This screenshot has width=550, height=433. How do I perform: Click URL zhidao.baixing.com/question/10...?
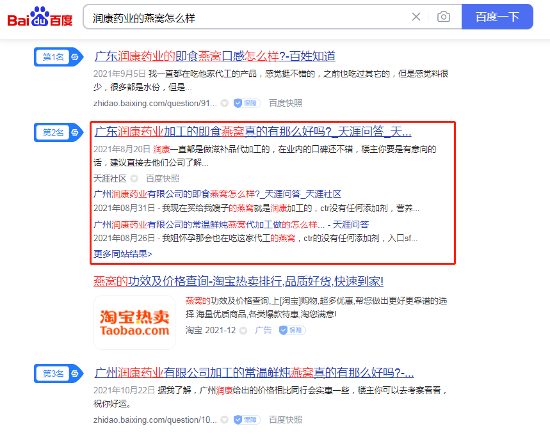tap(155, 420)
